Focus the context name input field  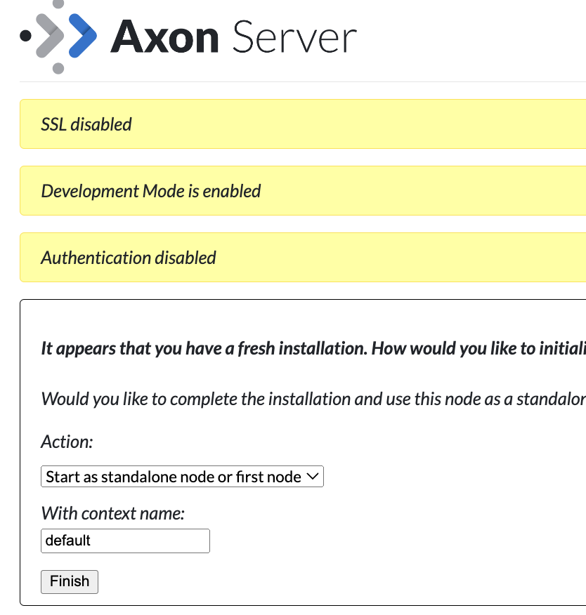click(125, 541)
